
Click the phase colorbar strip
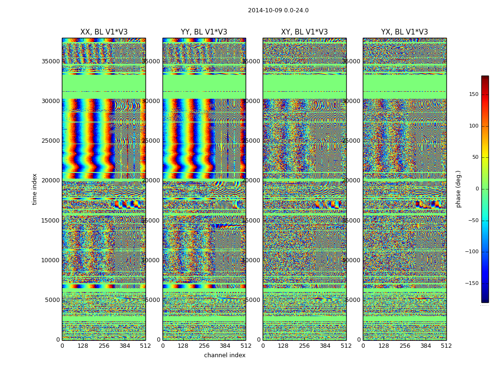[x=485, y=189]
